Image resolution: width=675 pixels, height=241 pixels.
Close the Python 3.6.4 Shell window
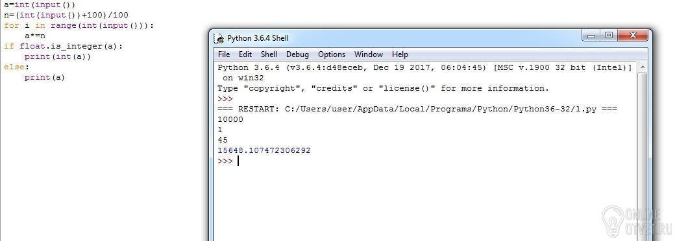click(633, 36)
